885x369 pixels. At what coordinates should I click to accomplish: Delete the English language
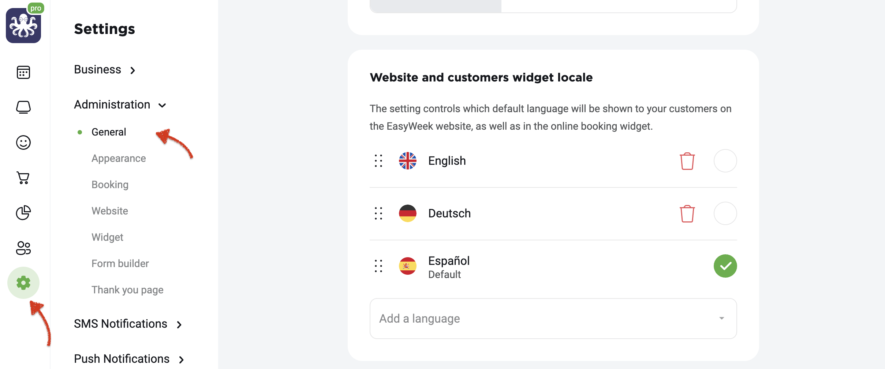click(687, 161)
